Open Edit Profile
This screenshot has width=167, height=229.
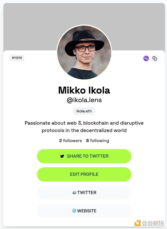tap(84, 174)
